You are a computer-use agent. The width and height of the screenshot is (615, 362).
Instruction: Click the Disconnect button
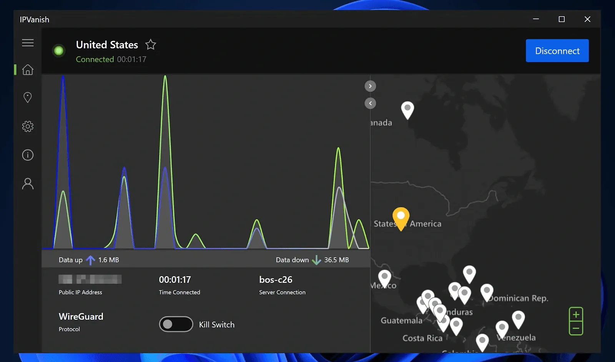(557, 51)
